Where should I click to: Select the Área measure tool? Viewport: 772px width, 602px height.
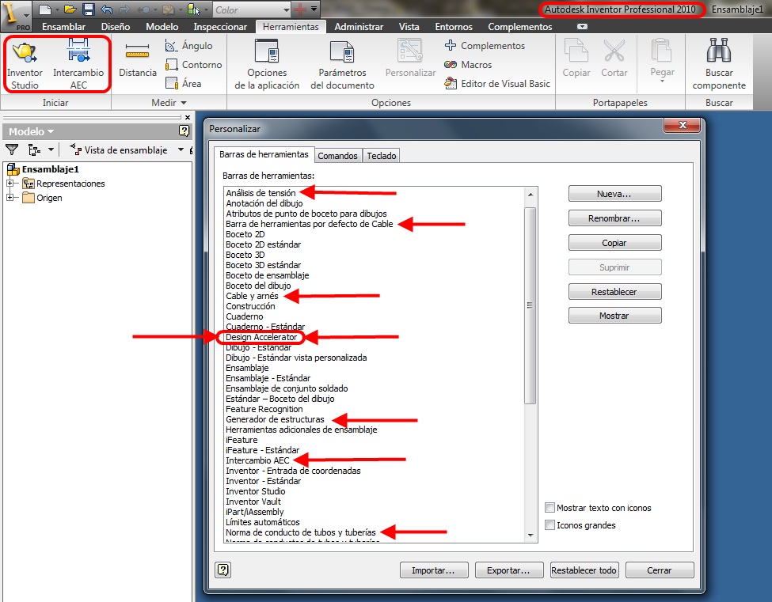[x=184, y=83]
